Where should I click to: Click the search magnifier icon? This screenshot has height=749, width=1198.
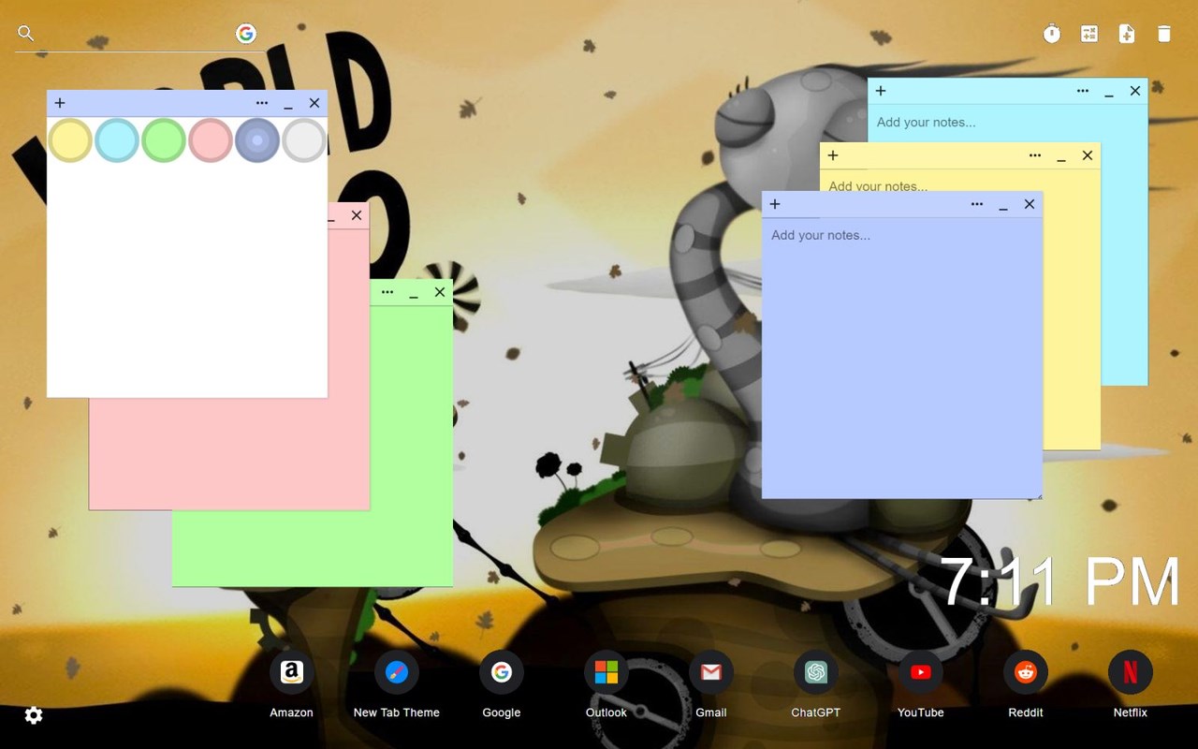[x=26, y=34]
